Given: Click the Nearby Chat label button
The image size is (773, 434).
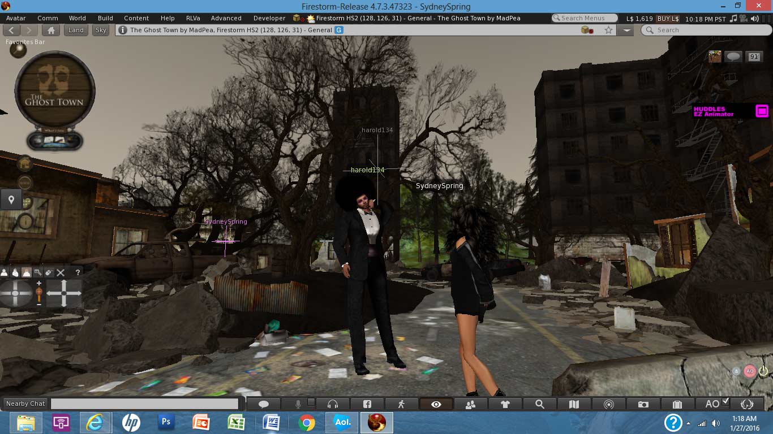Looking at the screenshot, I should tap(25, 403).
